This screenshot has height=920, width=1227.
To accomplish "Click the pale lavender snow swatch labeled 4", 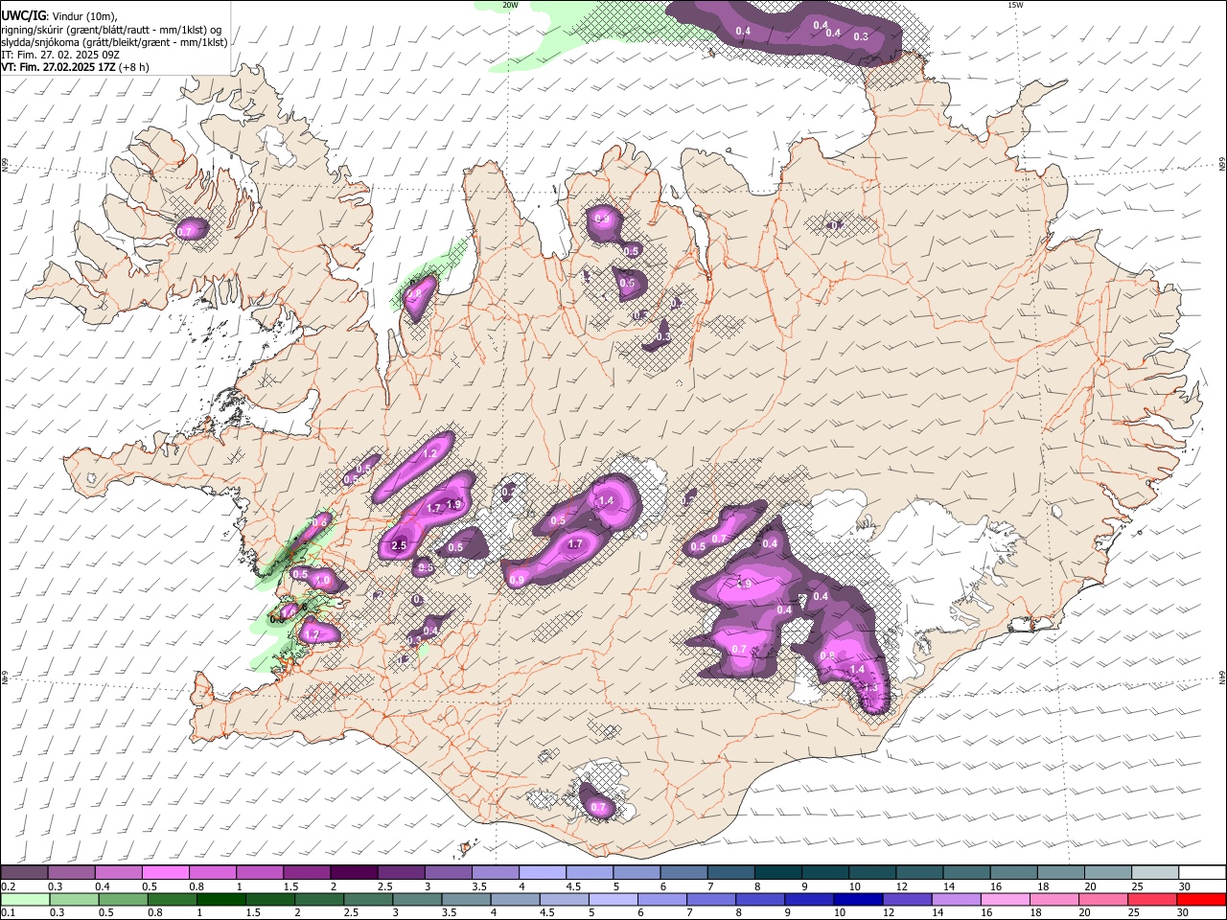I will click(542, 873).
